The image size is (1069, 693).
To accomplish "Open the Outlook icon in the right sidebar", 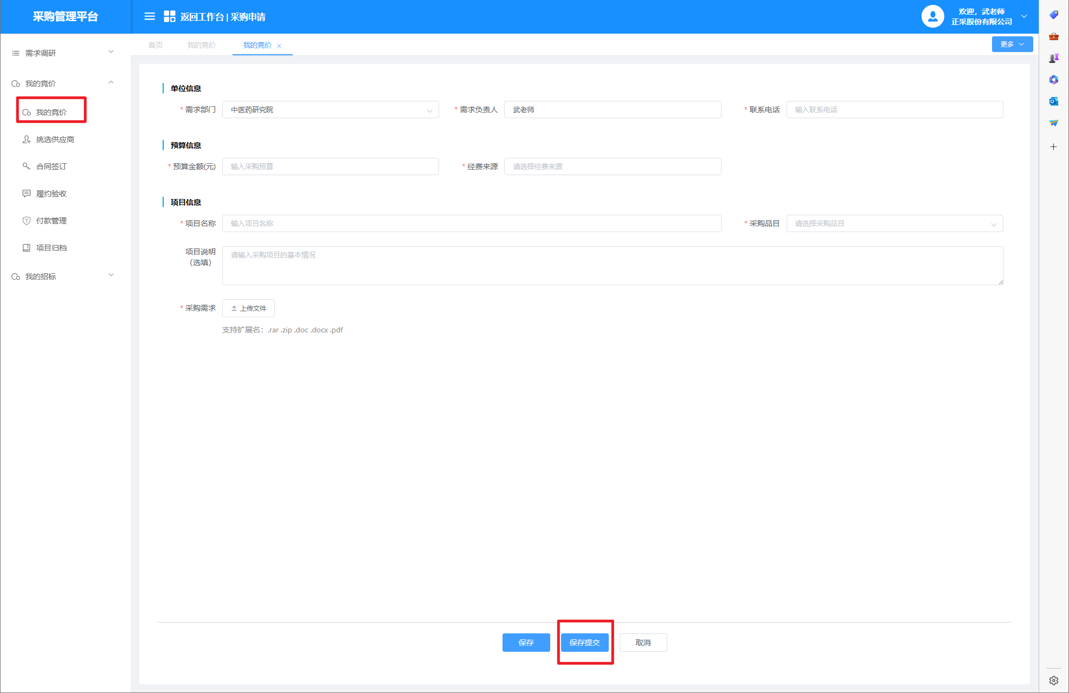I will 1053,101.
